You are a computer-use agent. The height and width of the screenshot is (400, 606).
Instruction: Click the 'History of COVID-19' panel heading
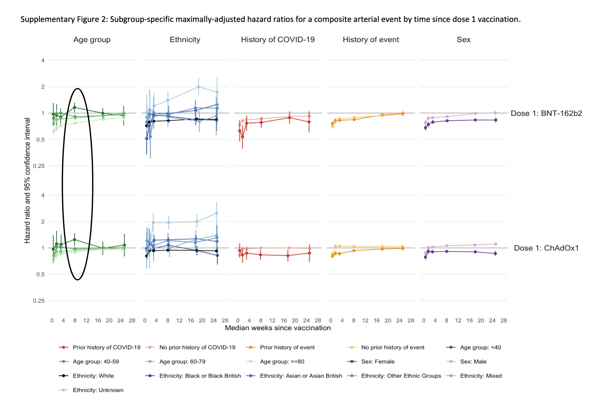(278, 40)
